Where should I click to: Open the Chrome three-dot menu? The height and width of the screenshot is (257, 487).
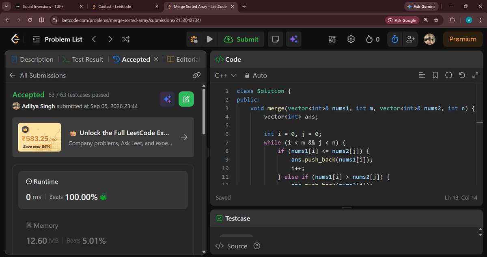(480, 20)
